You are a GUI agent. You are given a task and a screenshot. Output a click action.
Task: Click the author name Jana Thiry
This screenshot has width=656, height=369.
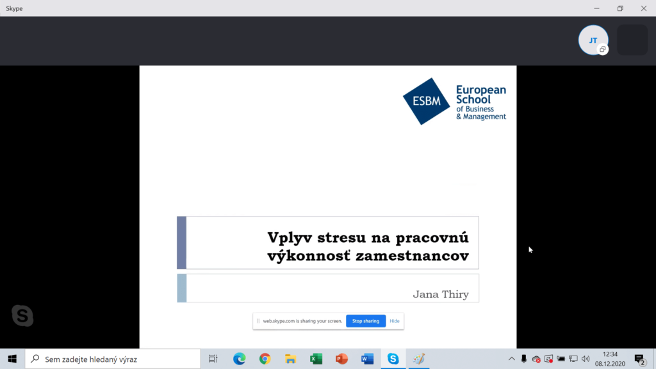tap(441, 294)
